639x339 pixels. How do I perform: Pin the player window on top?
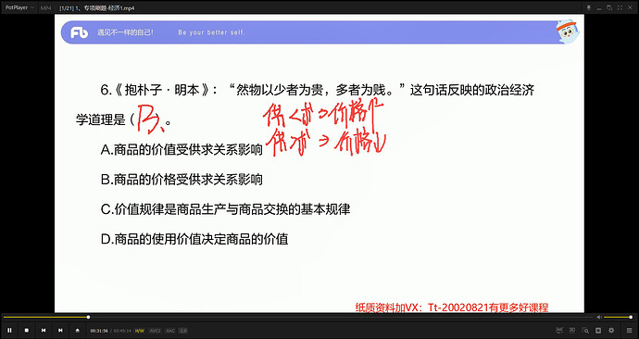(x=589, y=7)
